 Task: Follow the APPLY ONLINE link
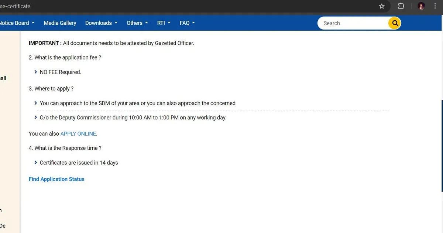[78, 134]
